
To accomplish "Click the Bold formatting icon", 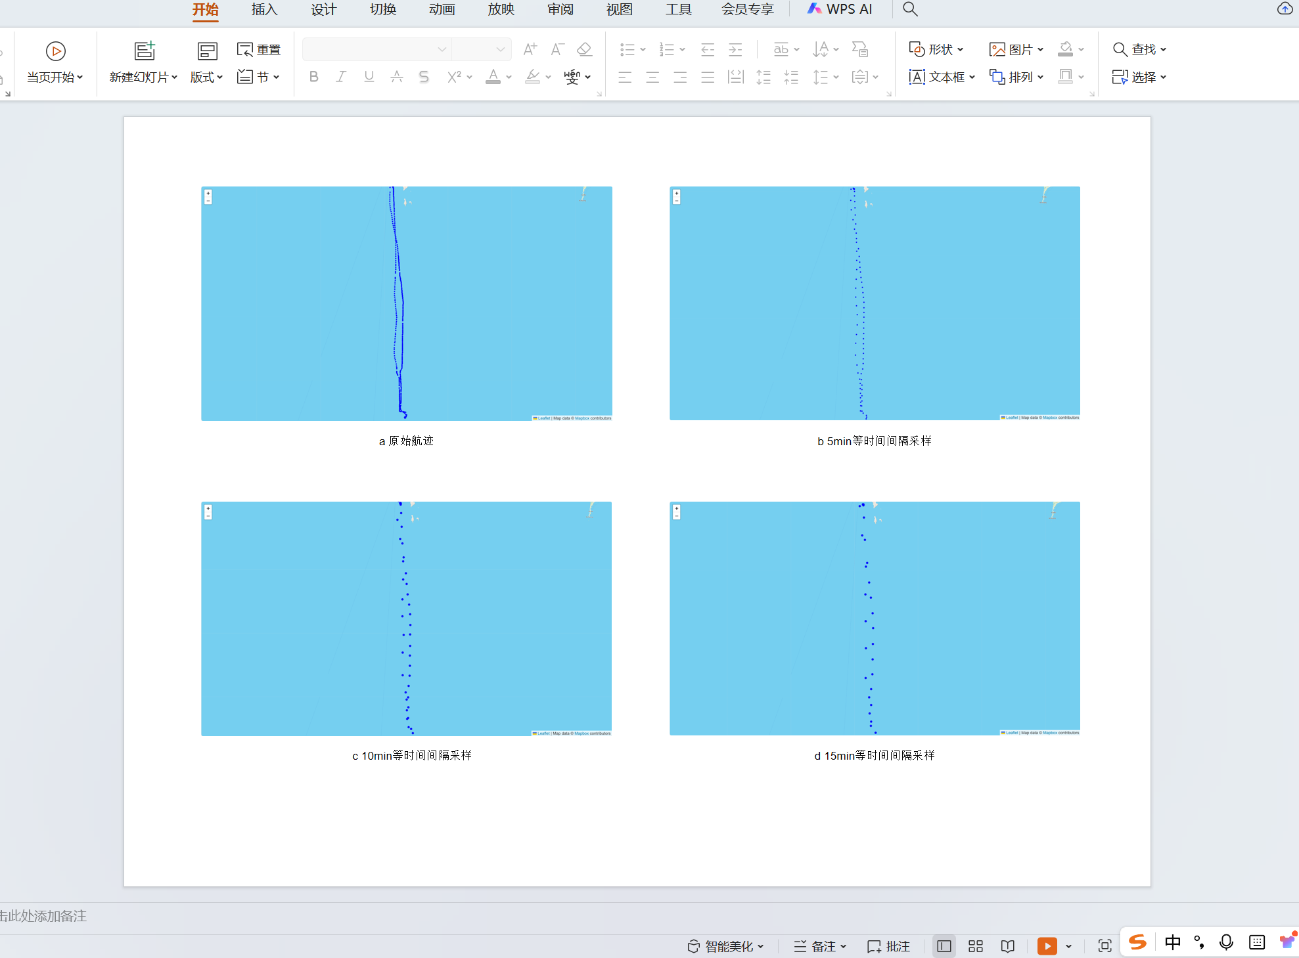I will (313, 77).
